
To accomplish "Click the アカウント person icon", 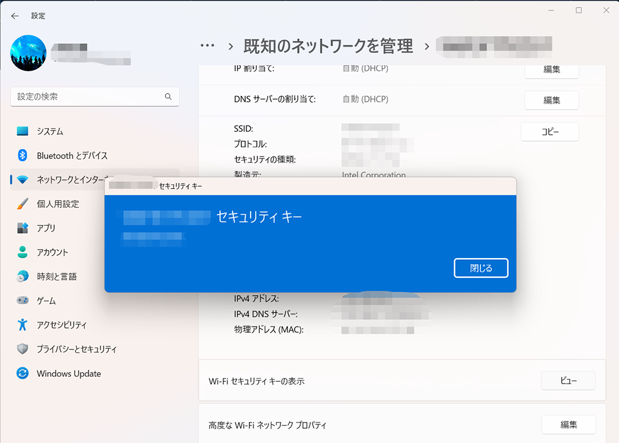I will click(x=23, y=252).
